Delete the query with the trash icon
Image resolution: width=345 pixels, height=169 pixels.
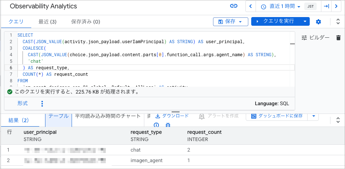tap(338, 38)
